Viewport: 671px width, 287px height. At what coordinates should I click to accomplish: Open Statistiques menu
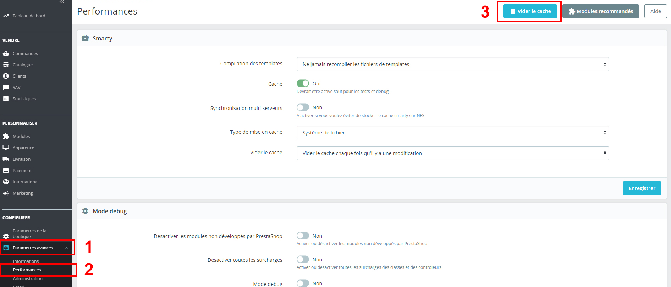click(x=24, y=99)
